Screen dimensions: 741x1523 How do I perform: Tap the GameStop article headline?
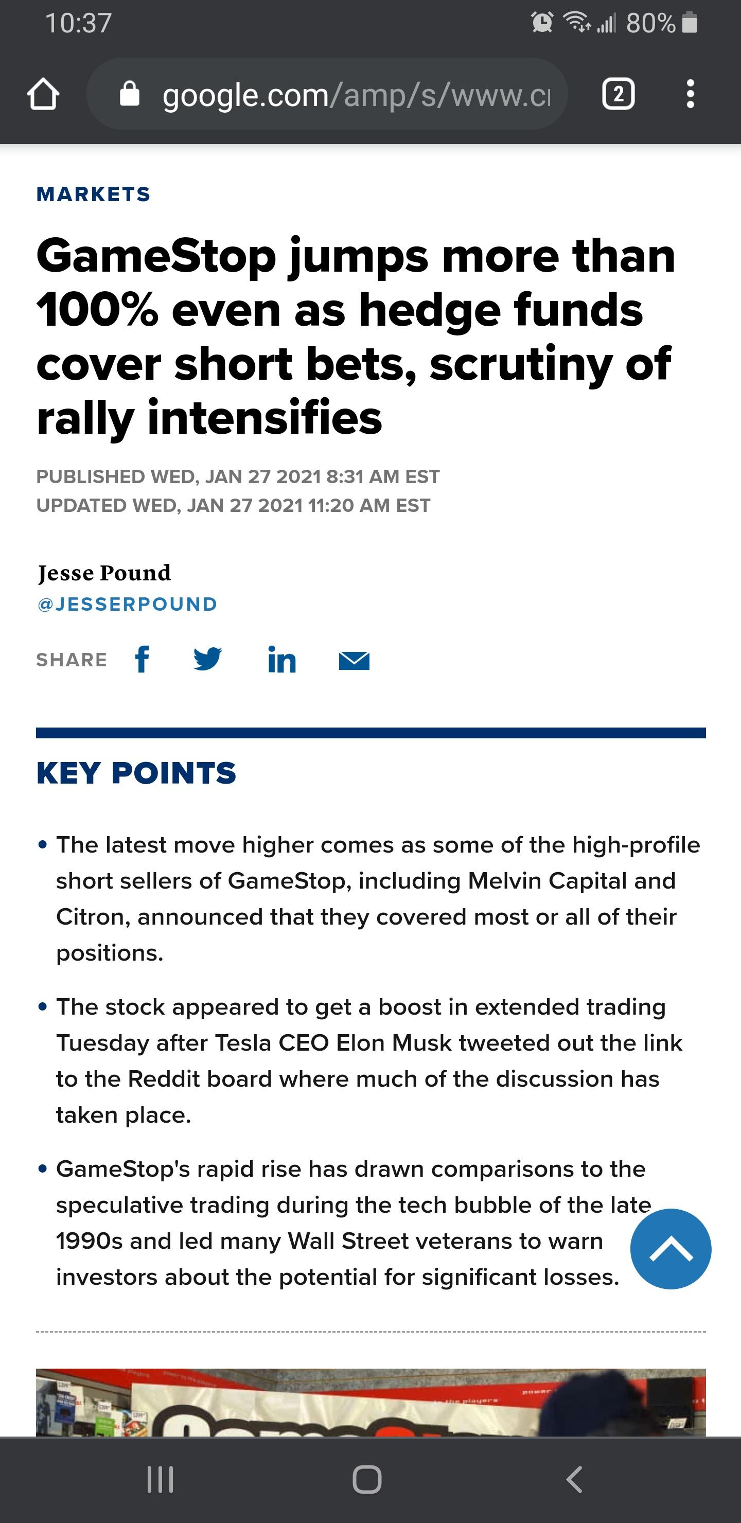point(355,336)
